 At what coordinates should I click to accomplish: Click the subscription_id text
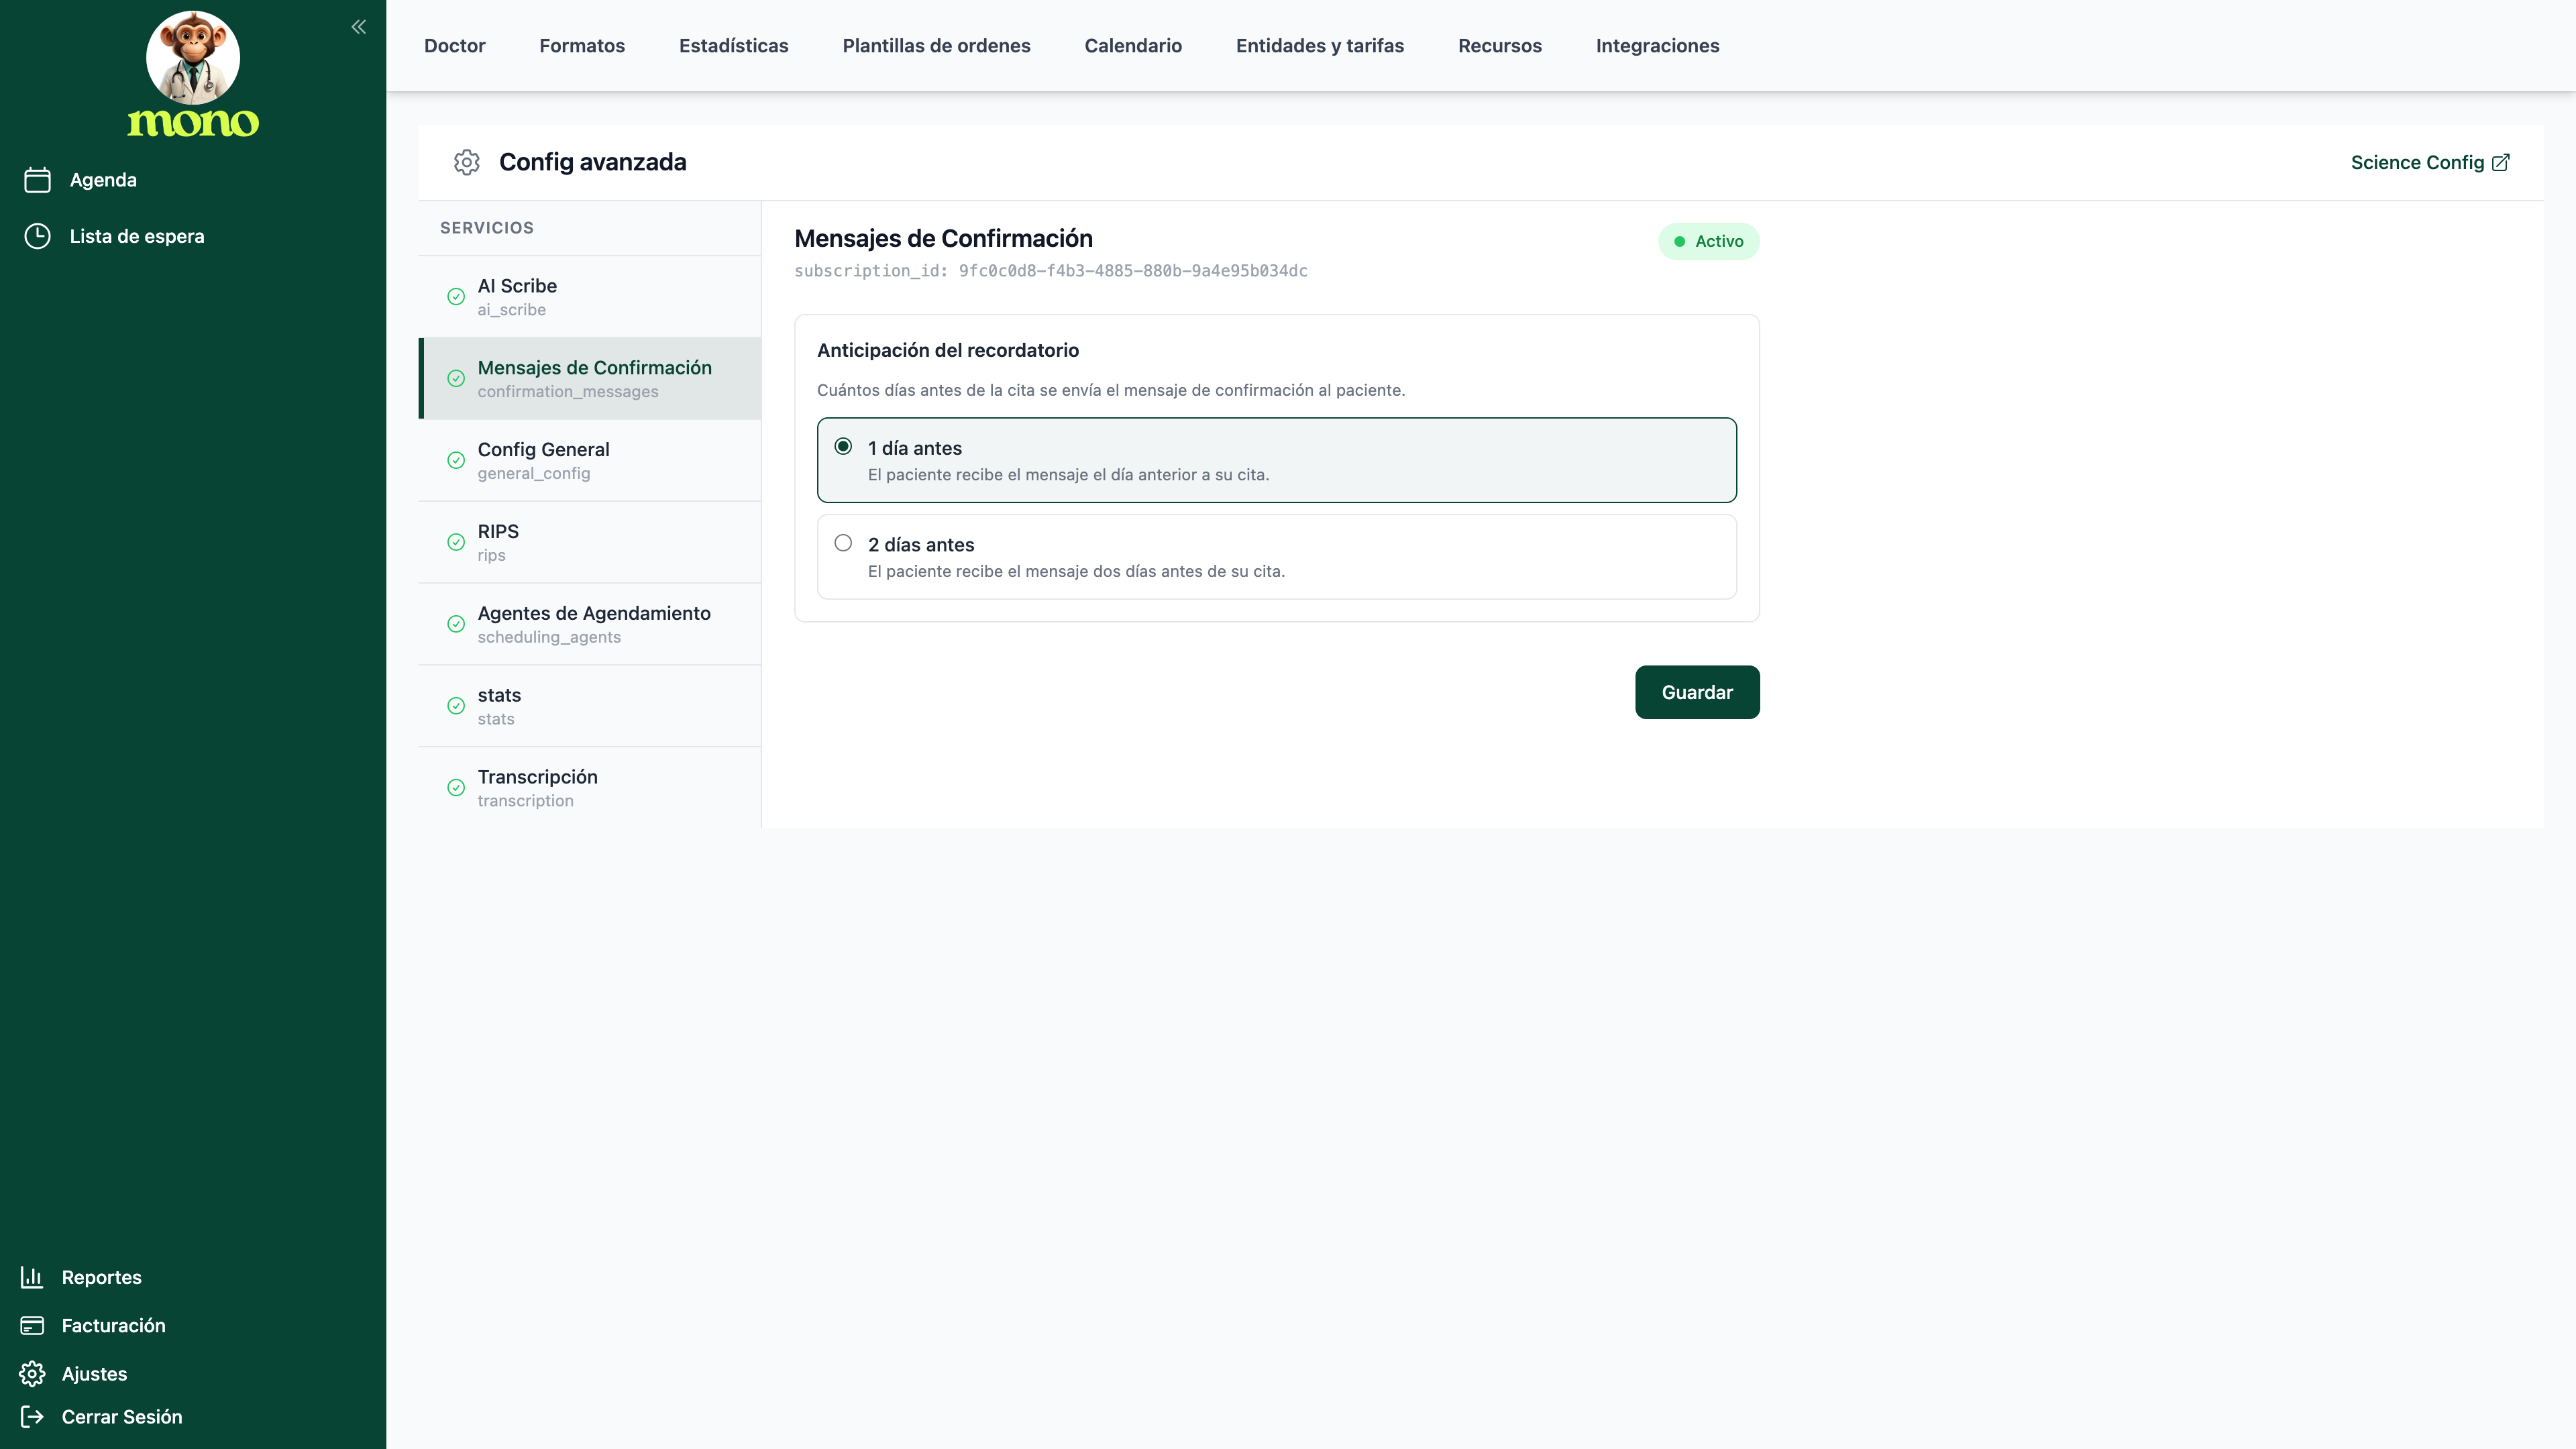[1050, 271]
